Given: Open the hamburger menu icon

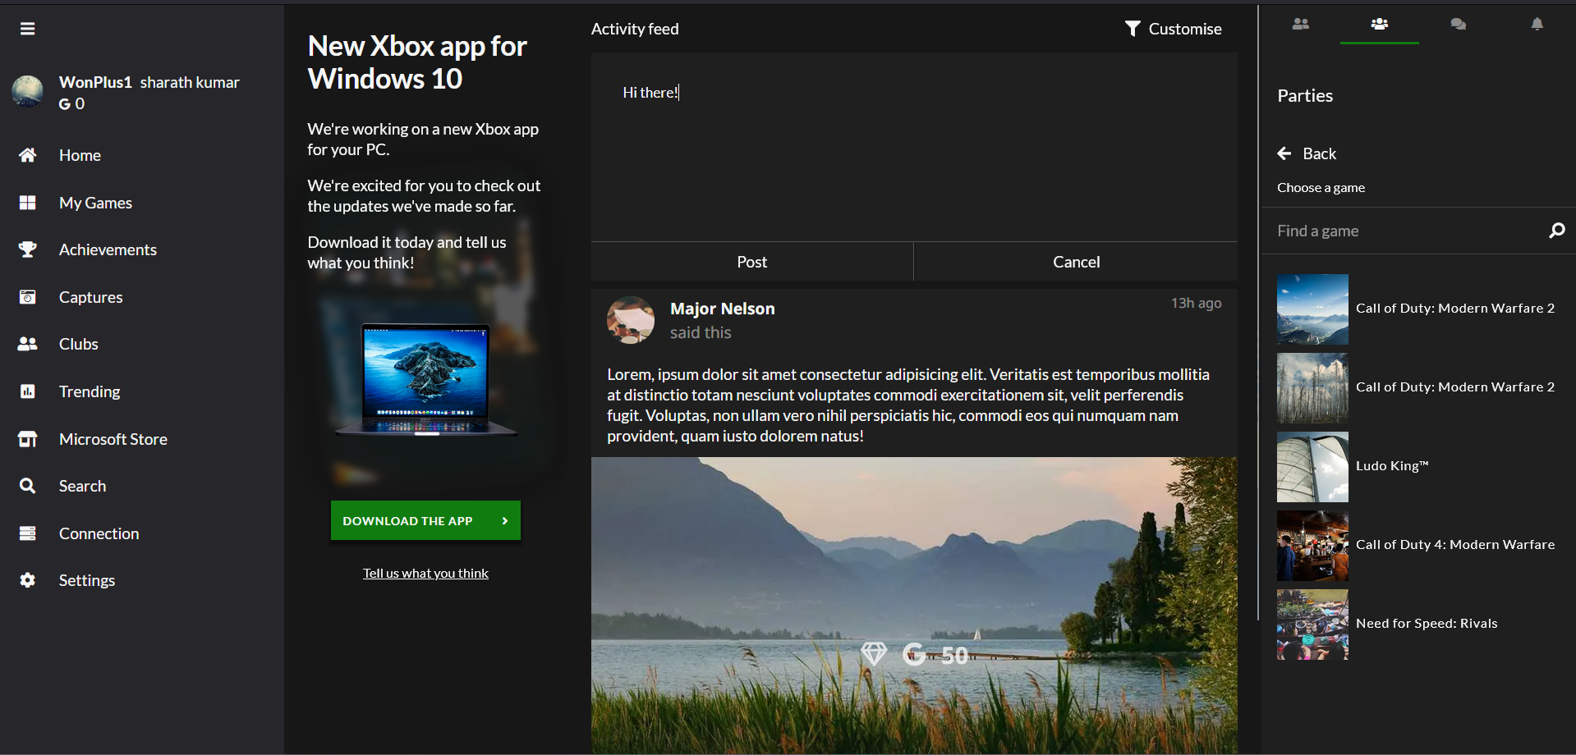Looking at the screenshot, I should click(27, 29).
